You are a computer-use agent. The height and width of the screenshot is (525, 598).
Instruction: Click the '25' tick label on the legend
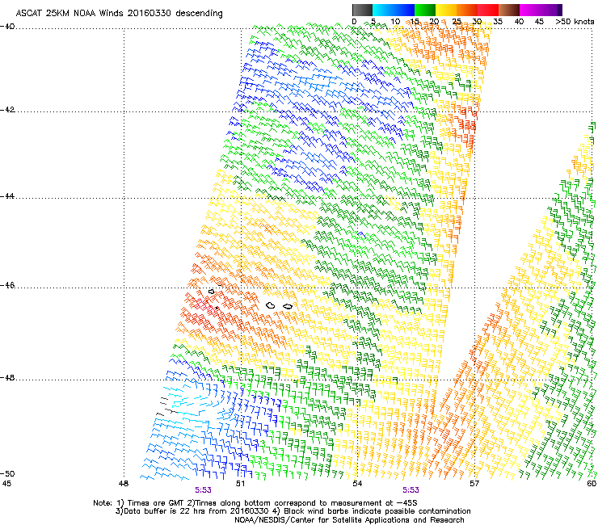pyautogui.click(x=457, y=22)
